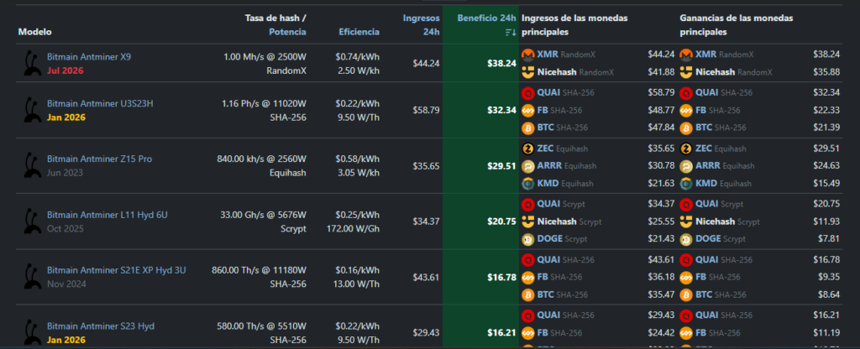This screenshot has width=860, height=349.
Task: Click the Modelo column header
Action: point(35,32)
